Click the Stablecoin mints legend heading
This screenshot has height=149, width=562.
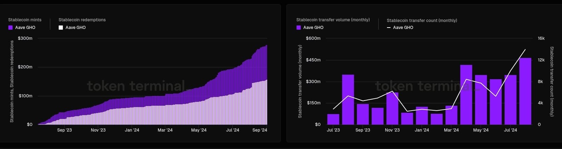pos(25,20)
